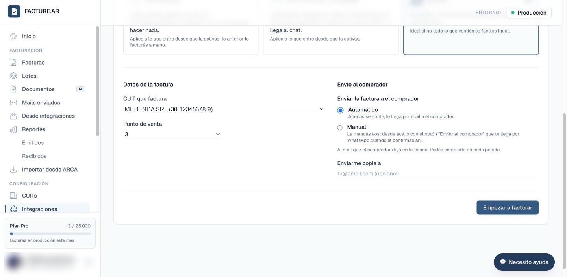
Task: Click the Reportes bar chart icon
Action: 13,129
